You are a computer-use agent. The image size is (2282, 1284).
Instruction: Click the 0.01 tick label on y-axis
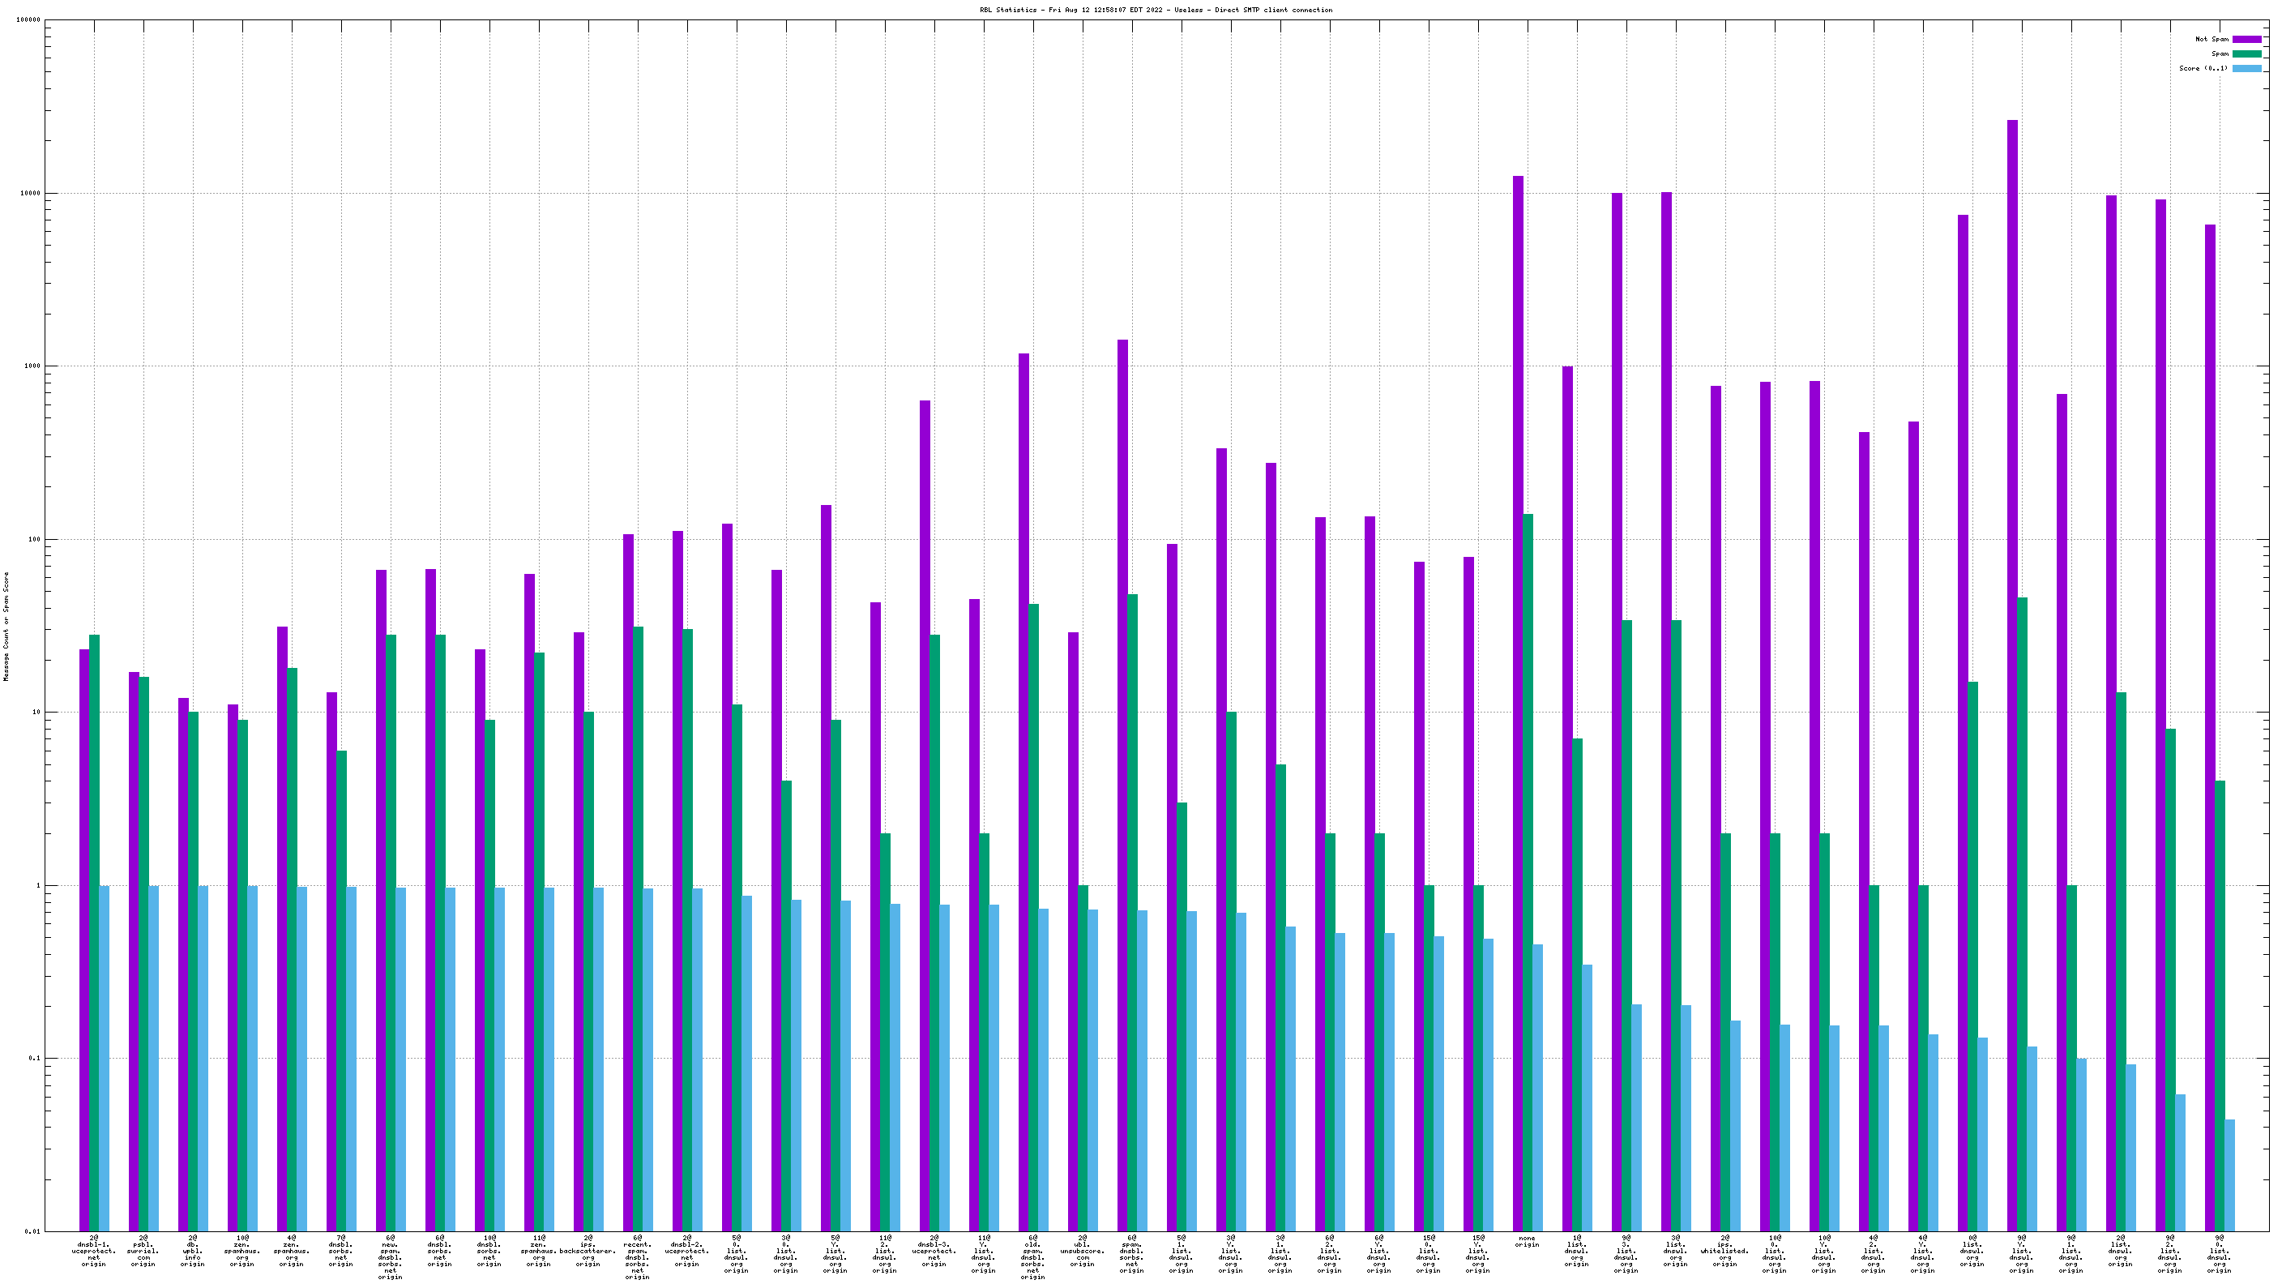coord(32,1230)
